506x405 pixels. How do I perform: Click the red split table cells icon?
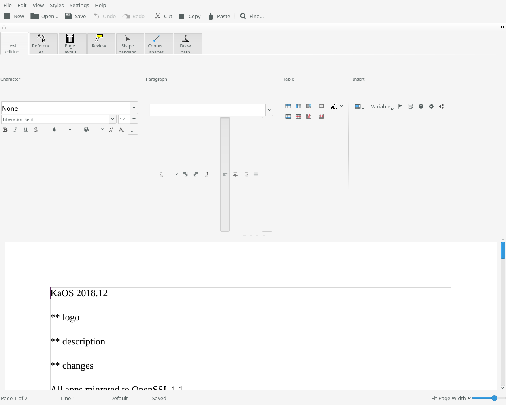pos(321,116)
